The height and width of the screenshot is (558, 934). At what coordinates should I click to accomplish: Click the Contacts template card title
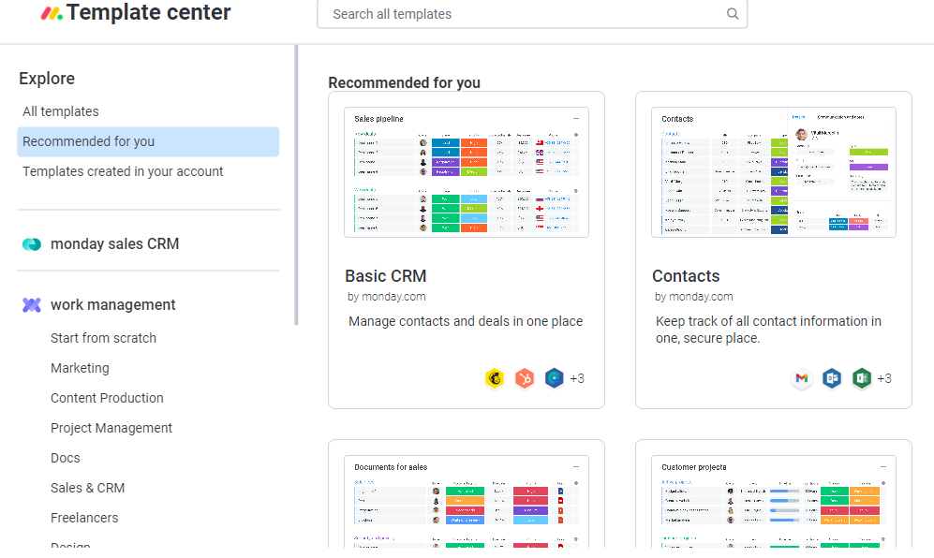[x=686, y=276]
